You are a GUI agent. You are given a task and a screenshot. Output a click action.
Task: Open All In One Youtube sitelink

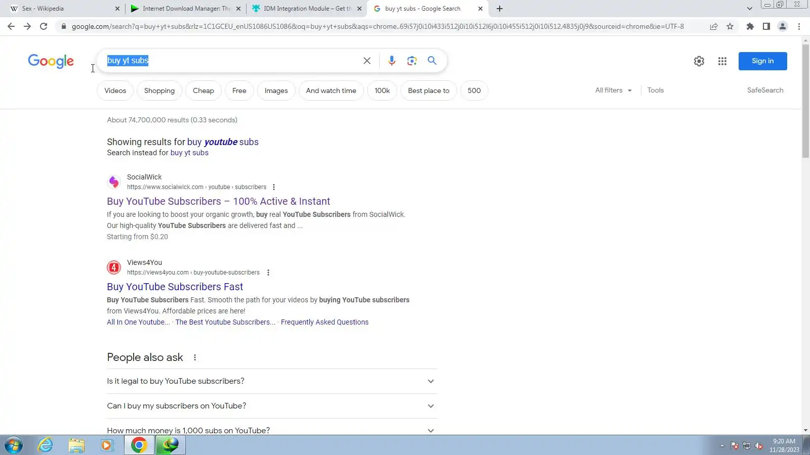point(138,322)
